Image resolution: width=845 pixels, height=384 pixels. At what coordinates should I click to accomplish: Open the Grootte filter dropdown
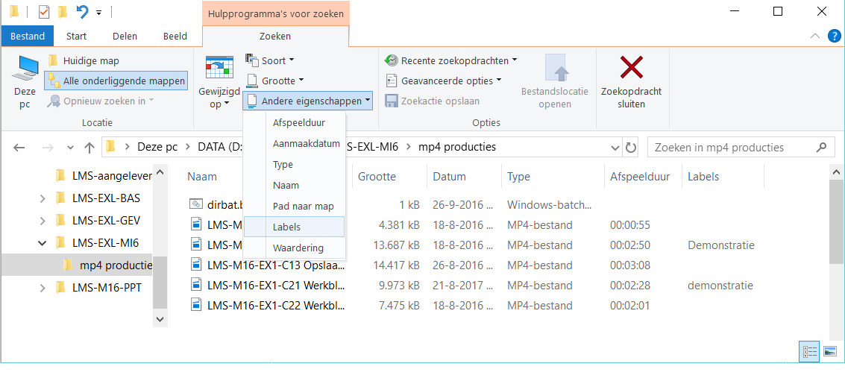275,81
